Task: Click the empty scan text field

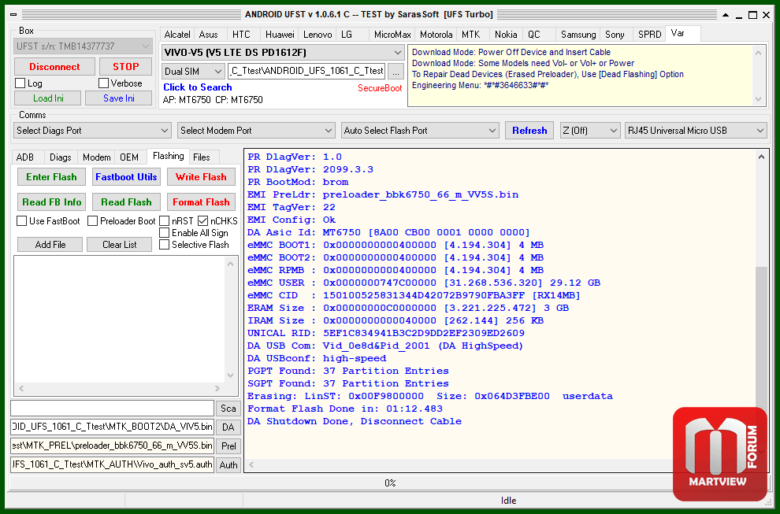Action: (113, 409)
